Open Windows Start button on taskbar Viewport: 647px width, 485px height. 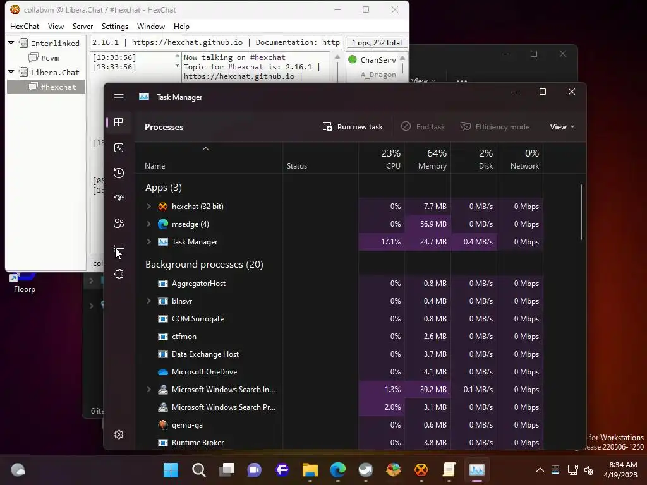point(171,470)
